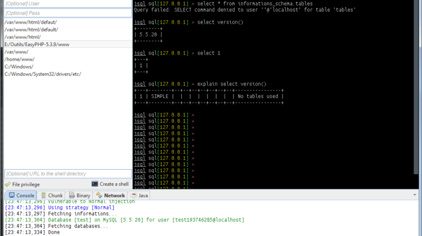This screenshot has width=422, height=236.
Task: Click the 'Done' log line
Action: [32, 232]
